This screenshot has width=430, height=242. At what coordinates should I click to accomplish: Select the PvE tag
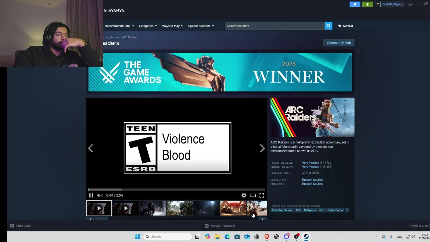(322, 210)
